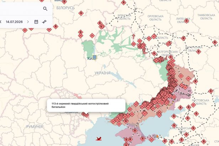Click the date text 14.07.2026
The image size is (219, 146).
point(14,22)
